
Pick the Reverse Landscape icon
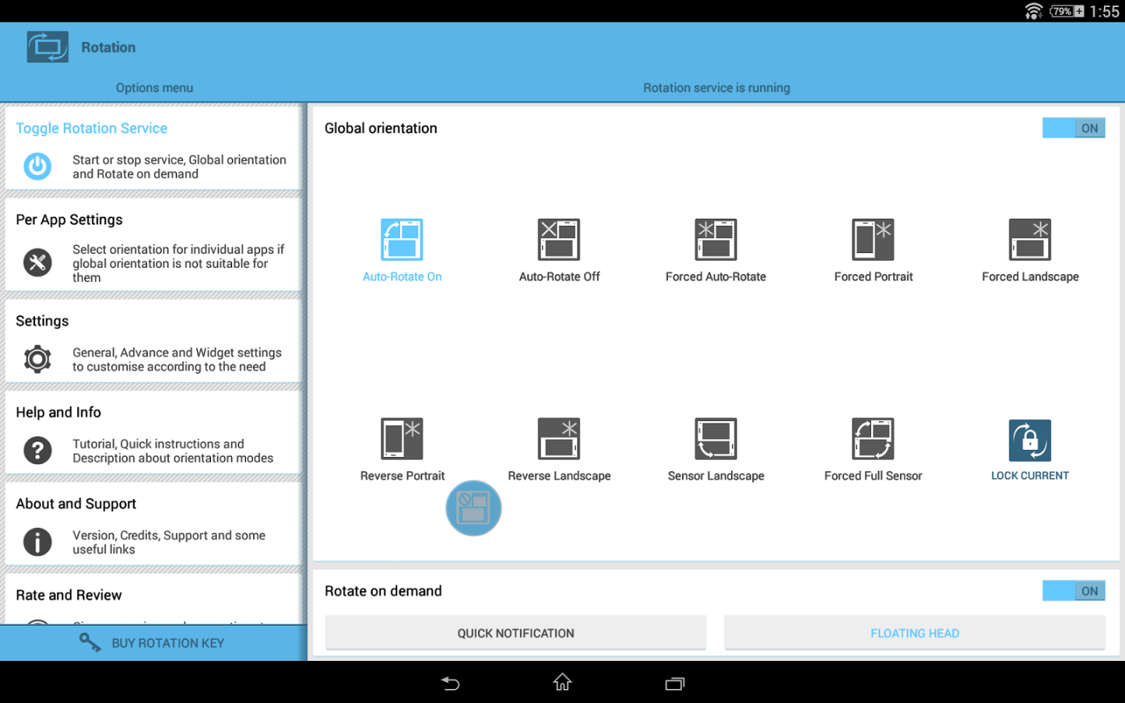point(559,438)
